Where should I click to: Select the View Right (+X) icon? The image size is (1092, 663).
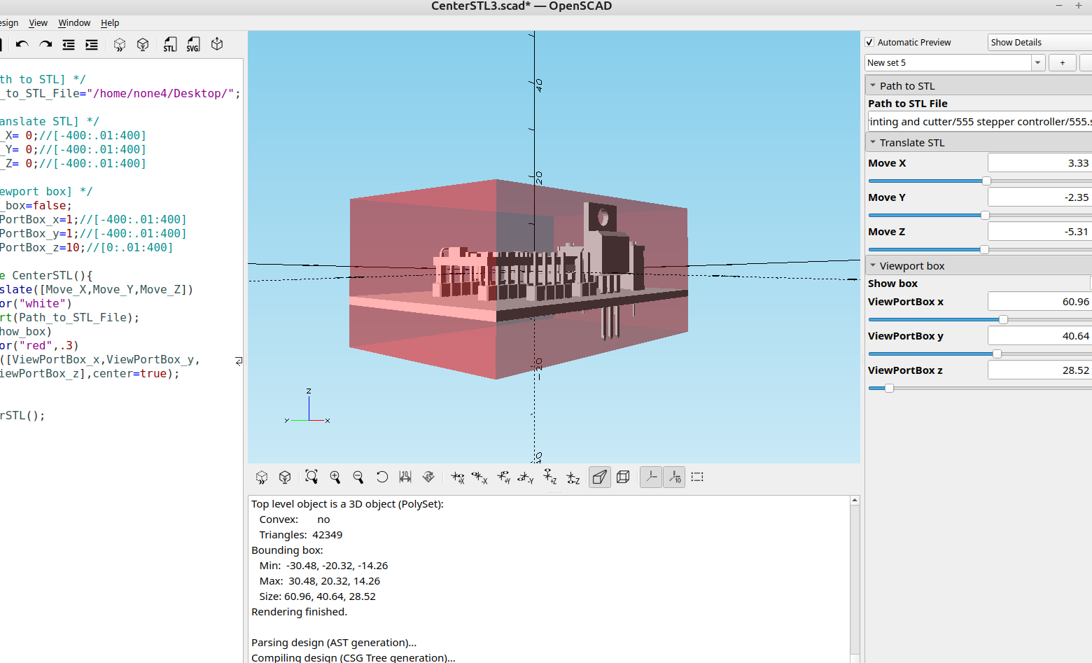tap(458, 477)
